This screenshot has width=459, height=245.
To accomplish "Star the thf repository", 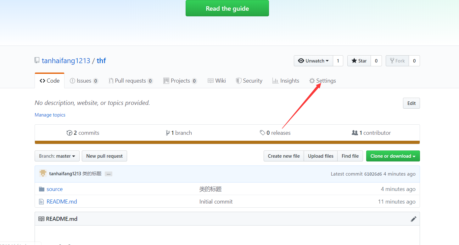I will click(x=359, y=61).
